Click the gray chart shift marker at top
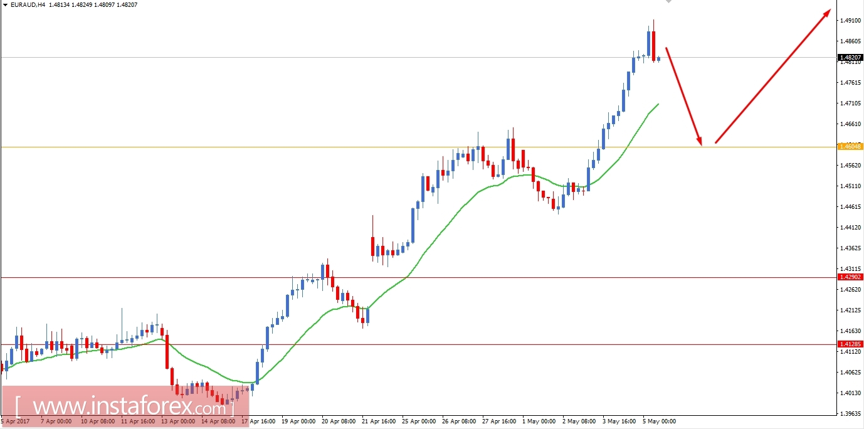The width and height of the screenshot is (864, 429). pos(668,2)
